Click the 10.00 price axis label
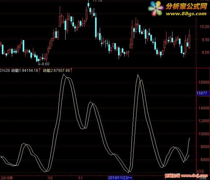Image resolution: width=210 pixels, height=180 pixels. 204,26
